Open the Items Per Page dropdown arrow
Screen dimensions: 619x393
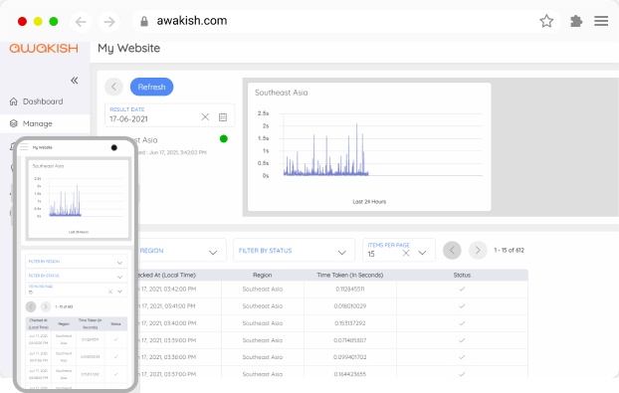[422, 253]
